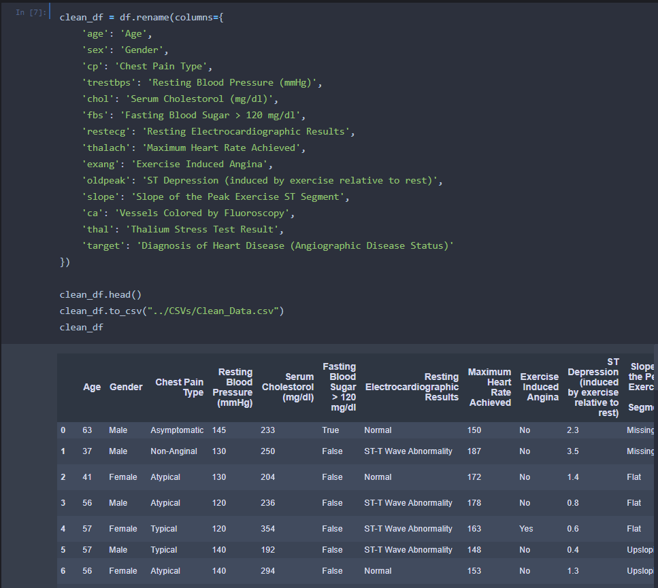Click the 1.3 ST depression value in row 6
The height and width of the screenshot is (588, 658).
coord(573,571)
